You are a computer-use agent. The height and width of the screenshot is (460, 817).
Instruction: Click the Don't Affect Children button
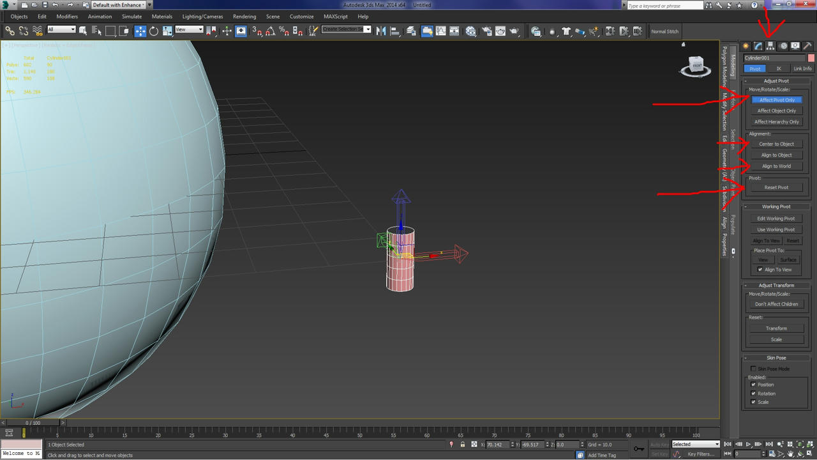point(776,304)
